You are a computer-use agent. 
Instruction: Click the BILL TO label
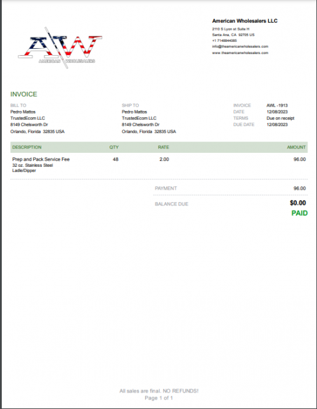[x=18, y=105]
